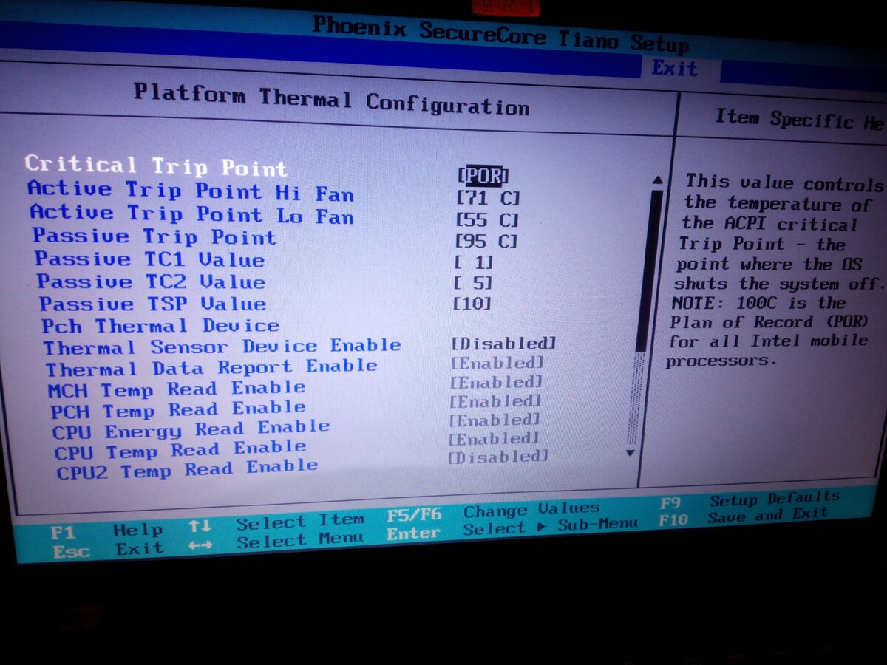Select the Passive TC2 Value row

click(x=152, y=282)
